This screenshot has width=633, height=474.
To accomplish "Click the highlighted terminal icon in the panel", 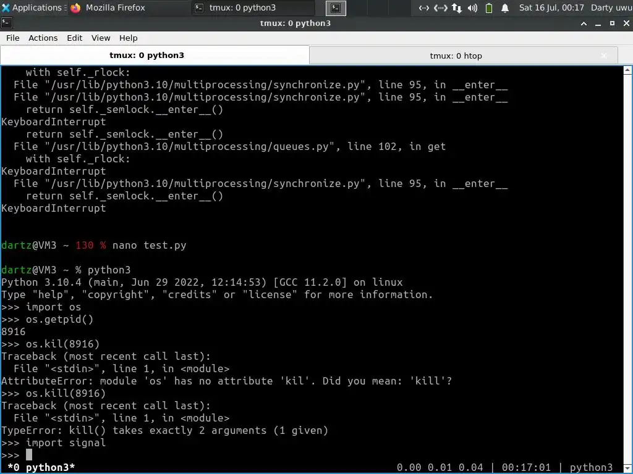I will [336, 8].
